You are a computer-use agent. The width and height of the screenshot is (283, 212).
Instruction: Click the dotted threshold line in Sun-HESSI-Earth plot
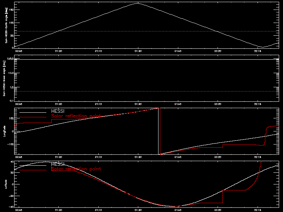coord(146,31)
